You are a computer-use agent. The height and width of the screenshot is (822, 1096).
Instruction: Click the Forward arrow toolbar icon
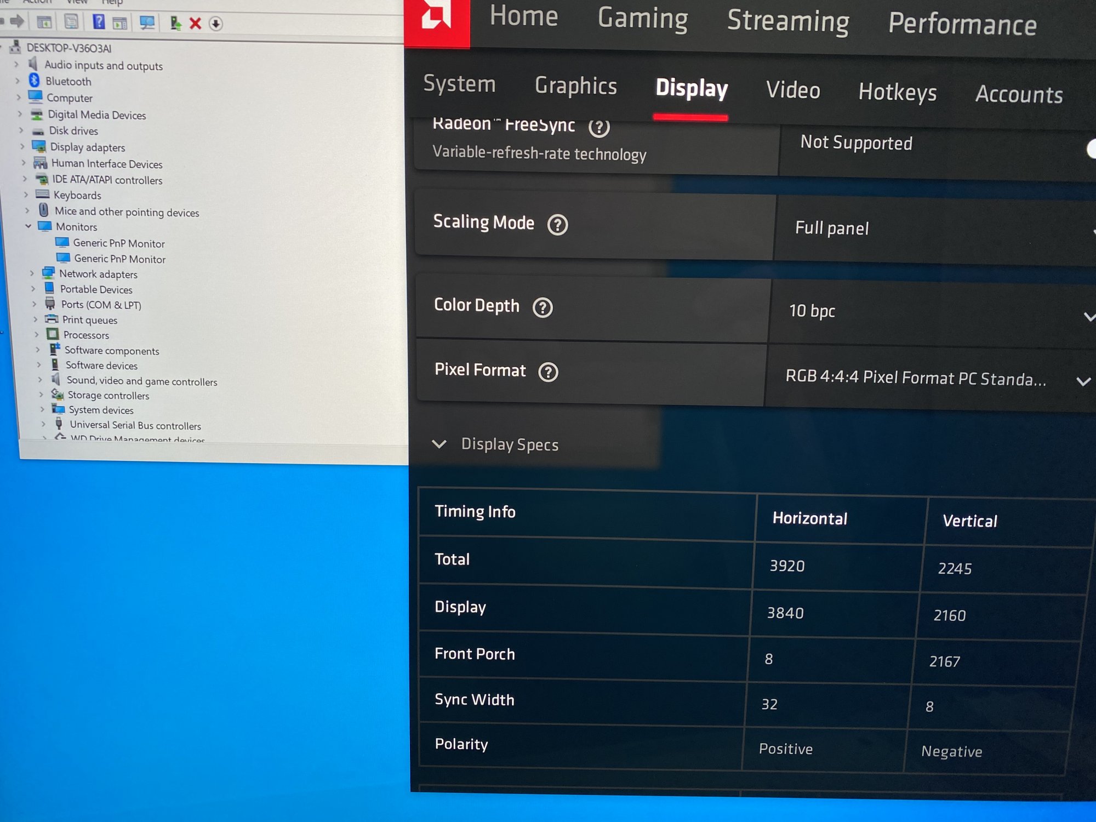pos(17,21)
